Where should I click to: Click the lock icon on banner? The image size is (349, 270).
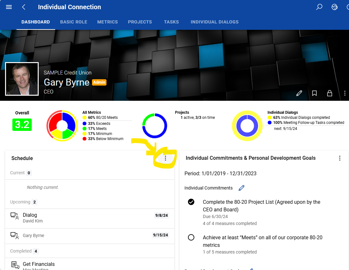click(329, 93)
